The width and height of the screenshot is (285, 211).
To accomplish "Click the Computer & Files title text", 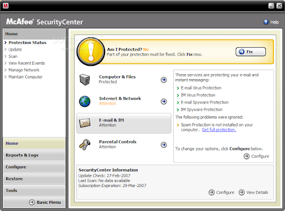I will pos(117,77).
